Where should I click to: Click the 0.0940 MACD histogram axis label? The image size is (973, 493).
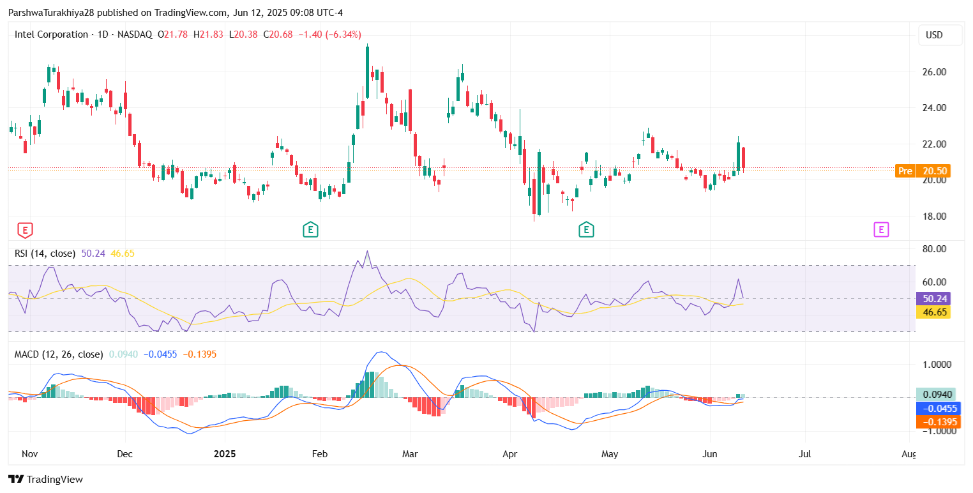pos(937,395)
